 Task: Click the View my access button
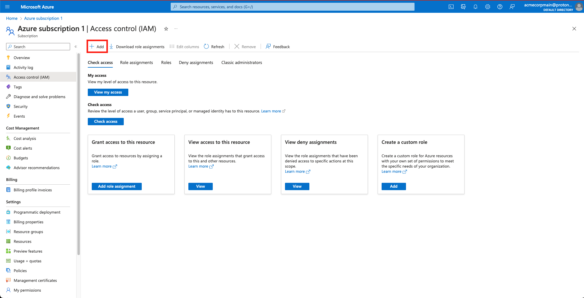click(108, 92)
